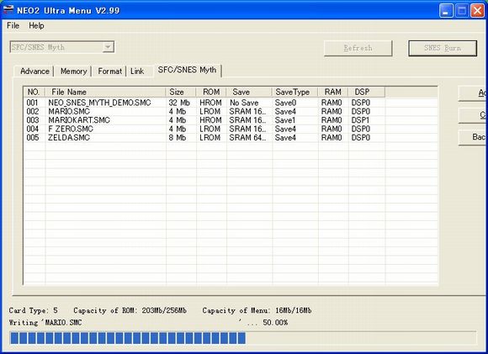Select the F ZERO.SMC file row

pyautogui.click(x=231, y=129)
